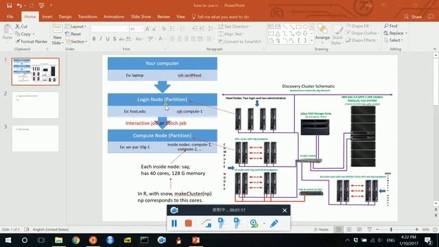Close the recording toolbar
The image size is (439, 247).
(x=285, y=211)
